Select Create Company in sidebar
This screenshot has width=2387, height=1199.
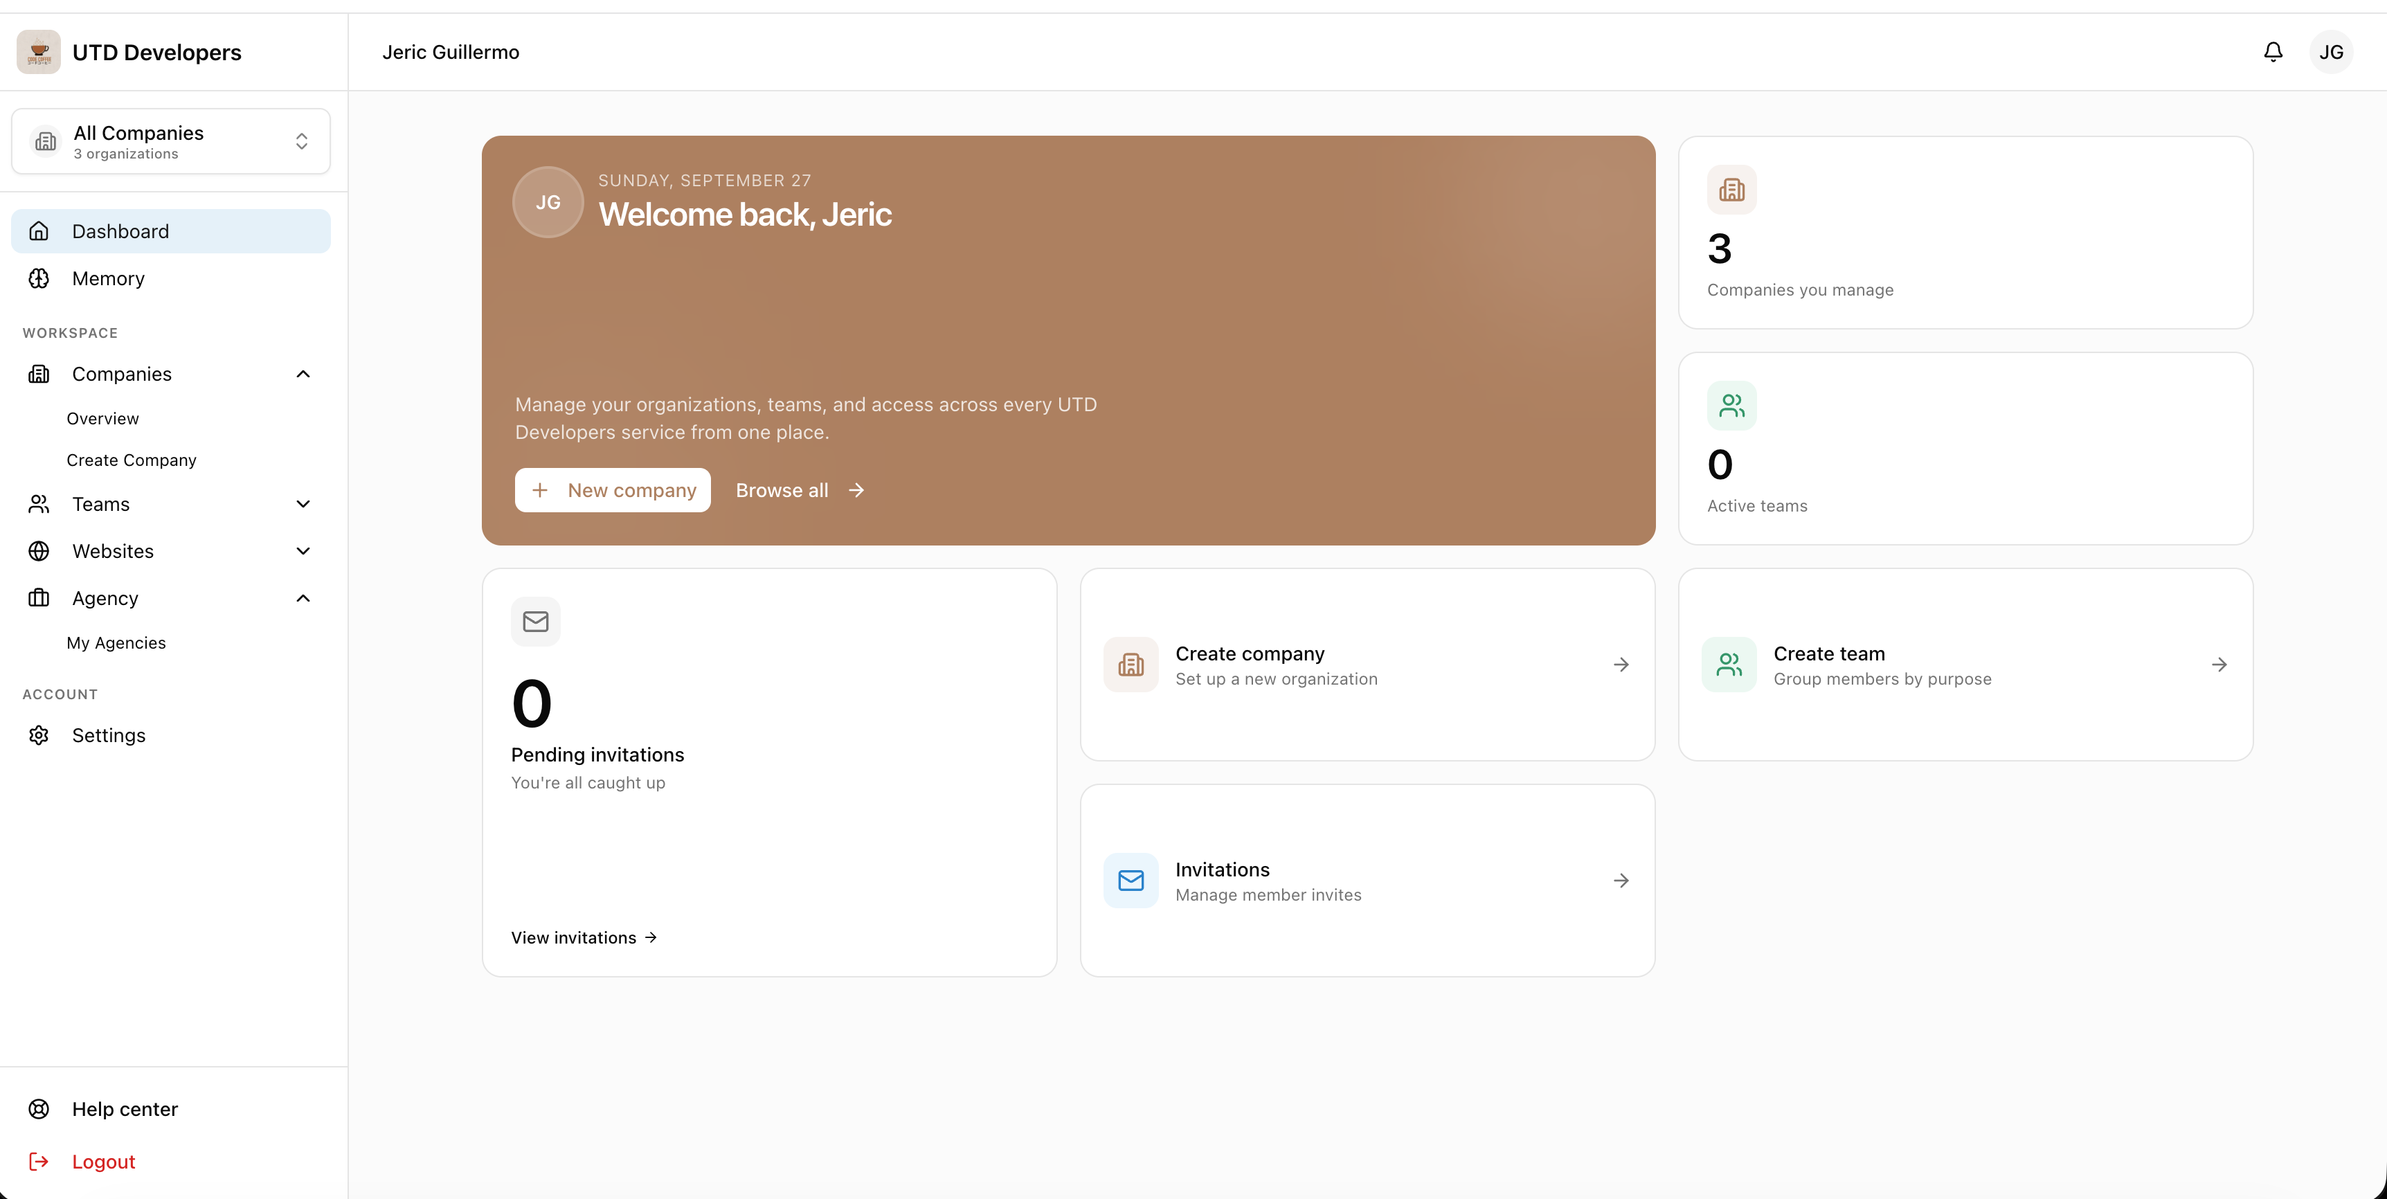[x=132, y=460]
